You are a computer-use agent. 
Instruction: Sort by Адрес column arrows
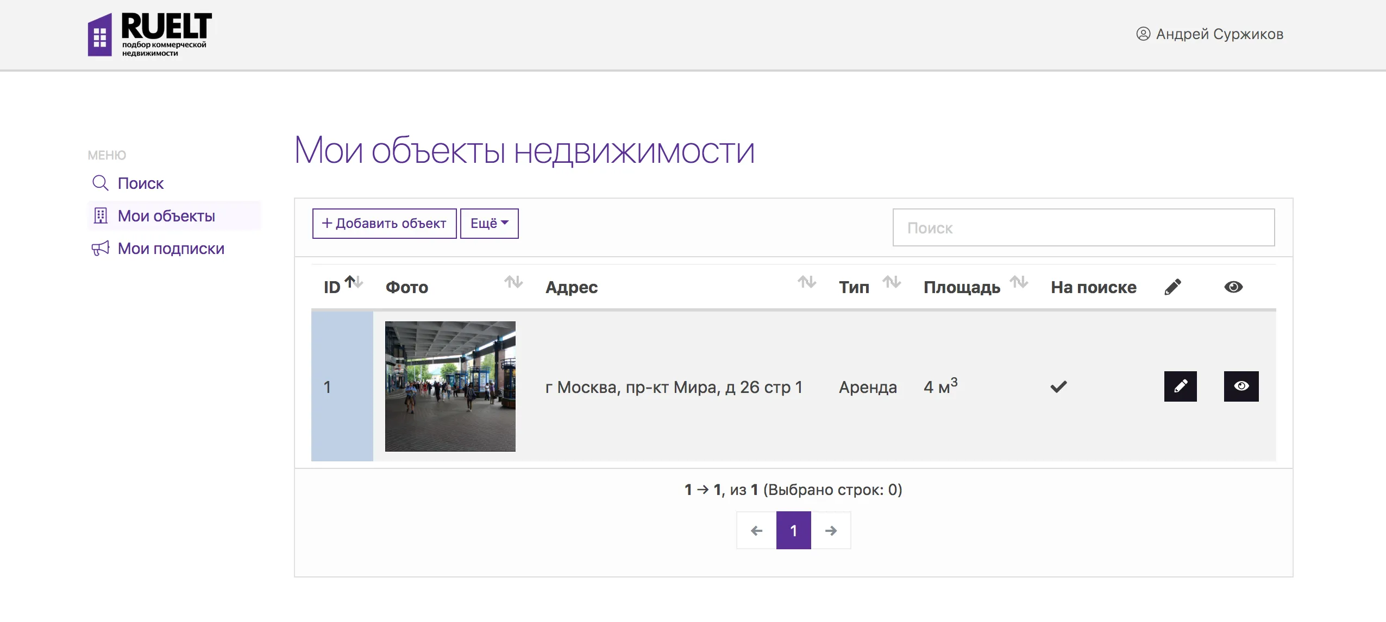807,282
